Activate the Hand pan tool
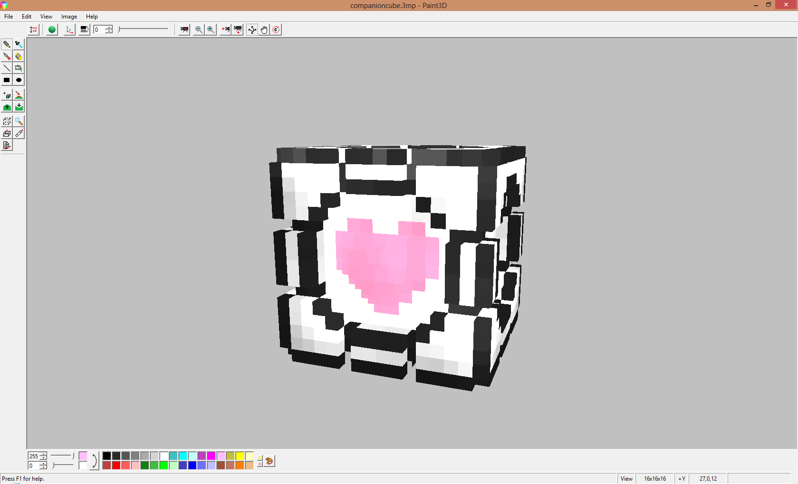The image size is (798, 484). tap(264, 29)
